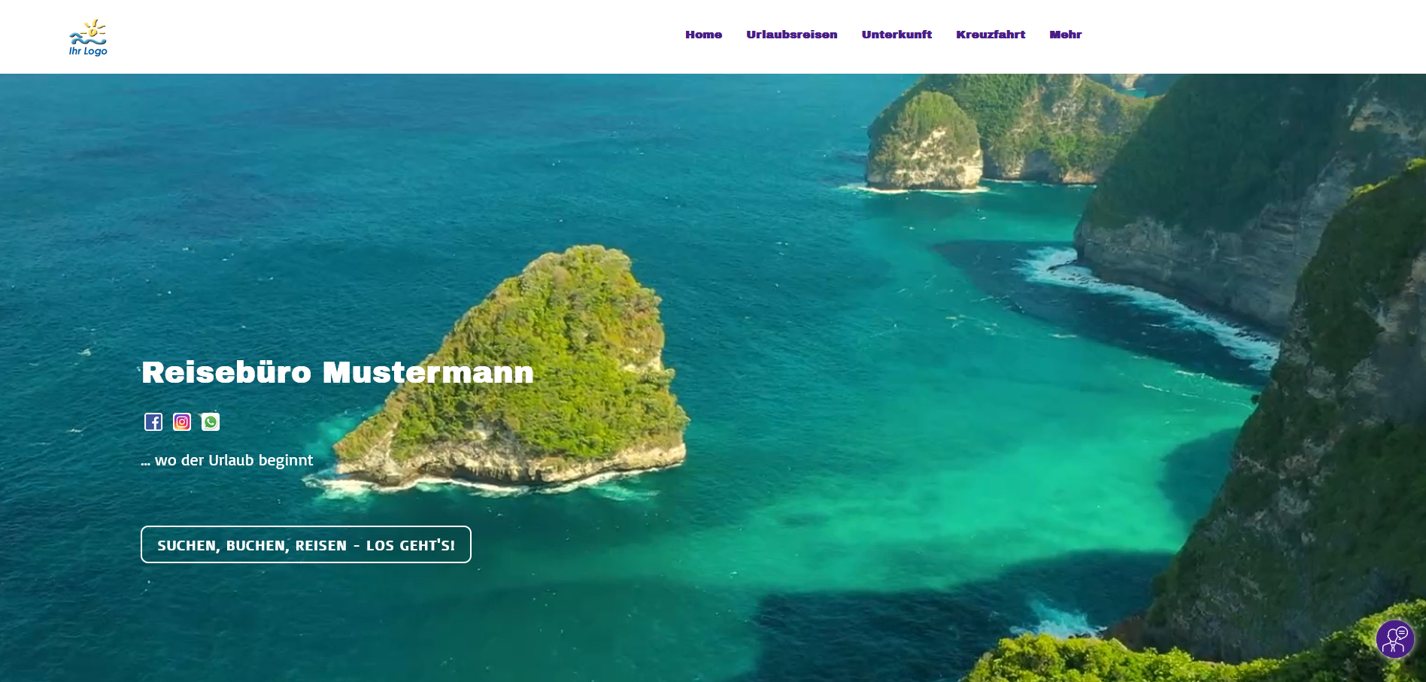Expand the Mehr menu
The image size is (1426, 682).
click(1066, 35)
